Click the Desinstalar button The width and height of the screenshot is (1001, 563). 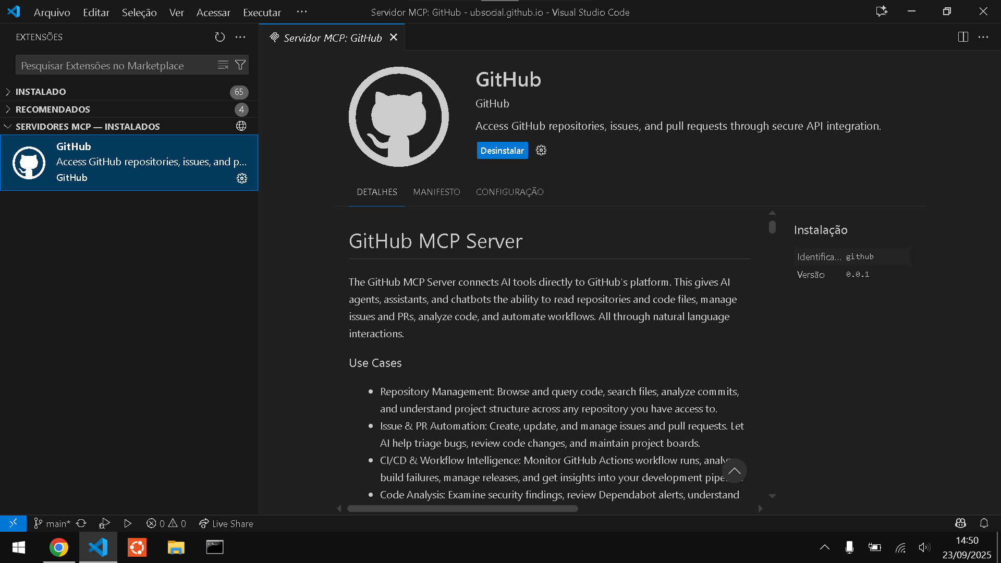pos(502,151)
